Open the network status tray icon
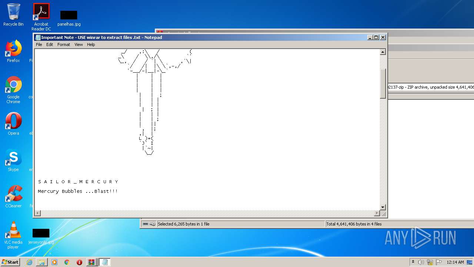The height and width of the screenshot is (267, 474). pos(430,262)
